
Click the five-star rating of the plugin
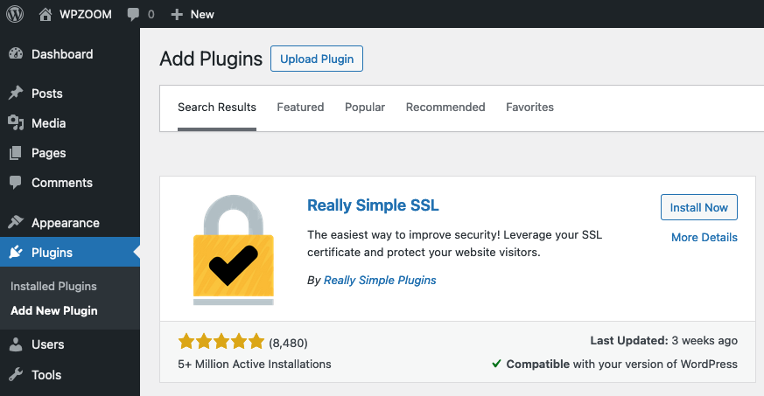point(221,342)
